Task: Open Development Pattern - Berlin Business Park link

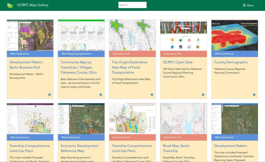Action: click(x=27, y=65)
